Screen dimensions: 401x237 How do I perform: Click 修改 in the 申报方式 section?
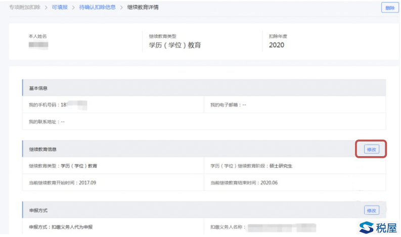click(x=372, y=210)
